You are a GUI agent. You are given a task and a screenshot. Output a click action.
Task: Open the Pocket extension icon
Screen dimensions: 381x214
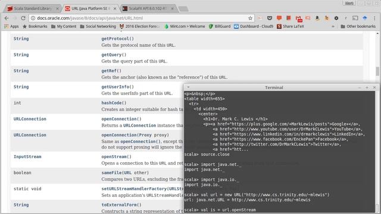click(270, 18)
